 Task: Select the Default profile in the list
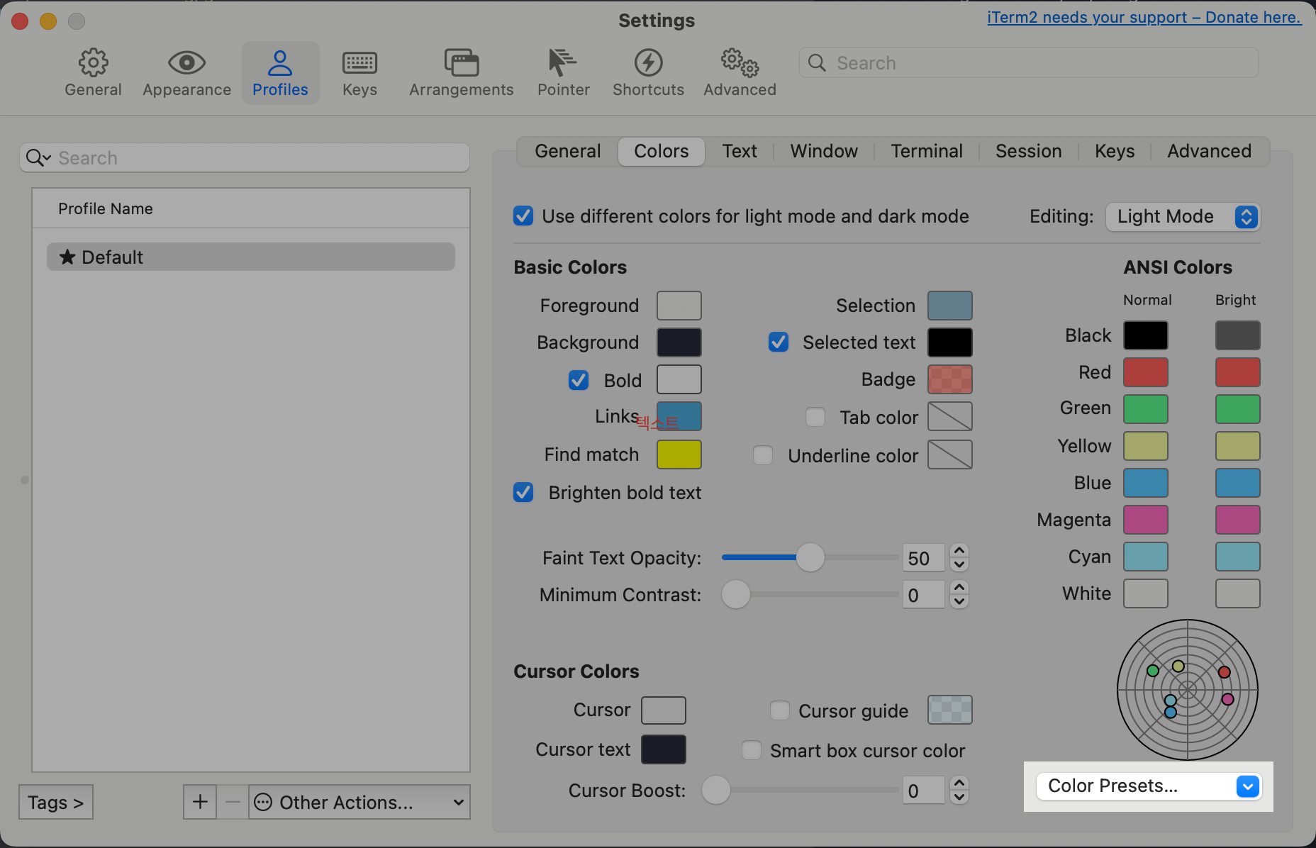coord(250,257)
